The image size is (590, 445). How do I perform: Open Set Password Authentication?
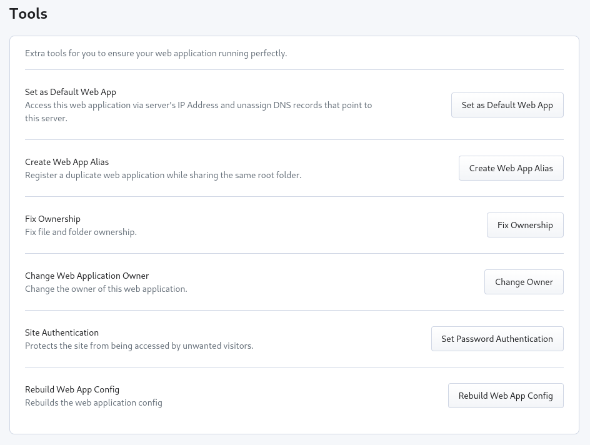click(497, 339)
